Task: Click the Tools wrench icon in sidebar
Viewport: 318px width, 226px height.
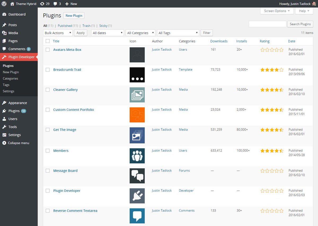Action: click(x=4, y=127)
